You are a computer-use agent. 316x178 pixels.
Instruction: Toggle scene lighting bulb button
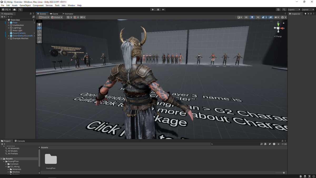point(252,17)
